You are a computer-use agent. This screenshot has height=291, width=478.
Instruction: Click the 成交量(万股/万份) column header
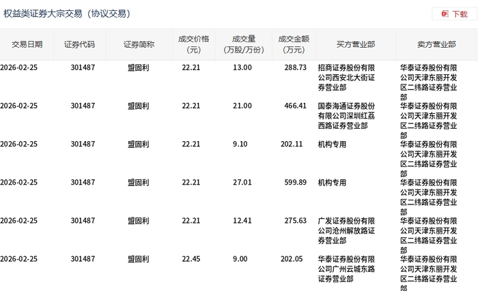[244, 44]
